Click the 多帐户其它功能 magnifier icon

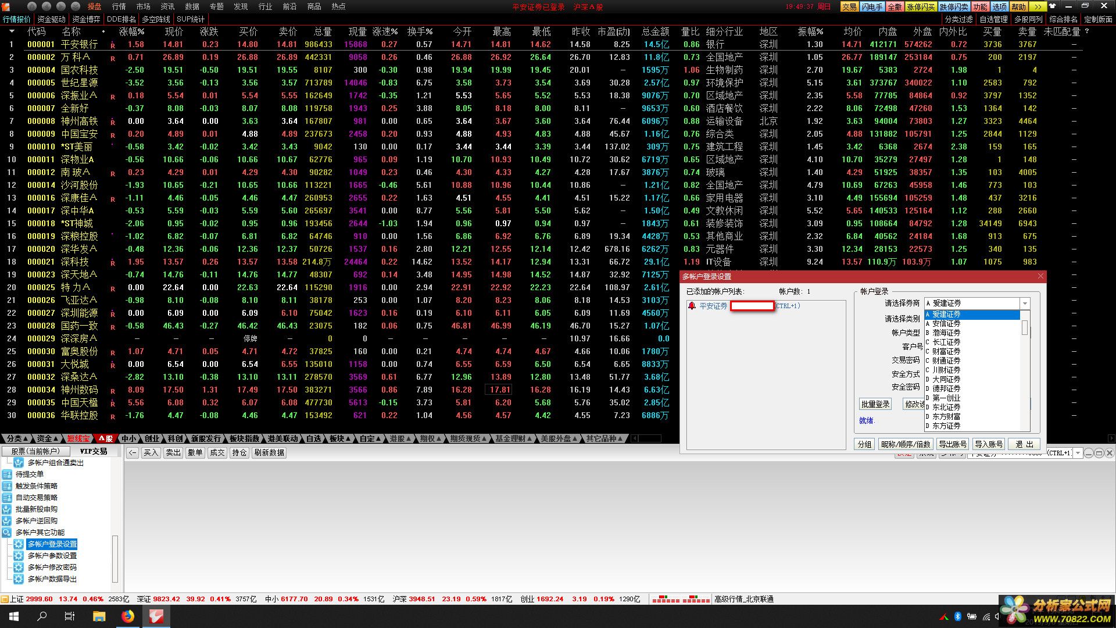7,532
